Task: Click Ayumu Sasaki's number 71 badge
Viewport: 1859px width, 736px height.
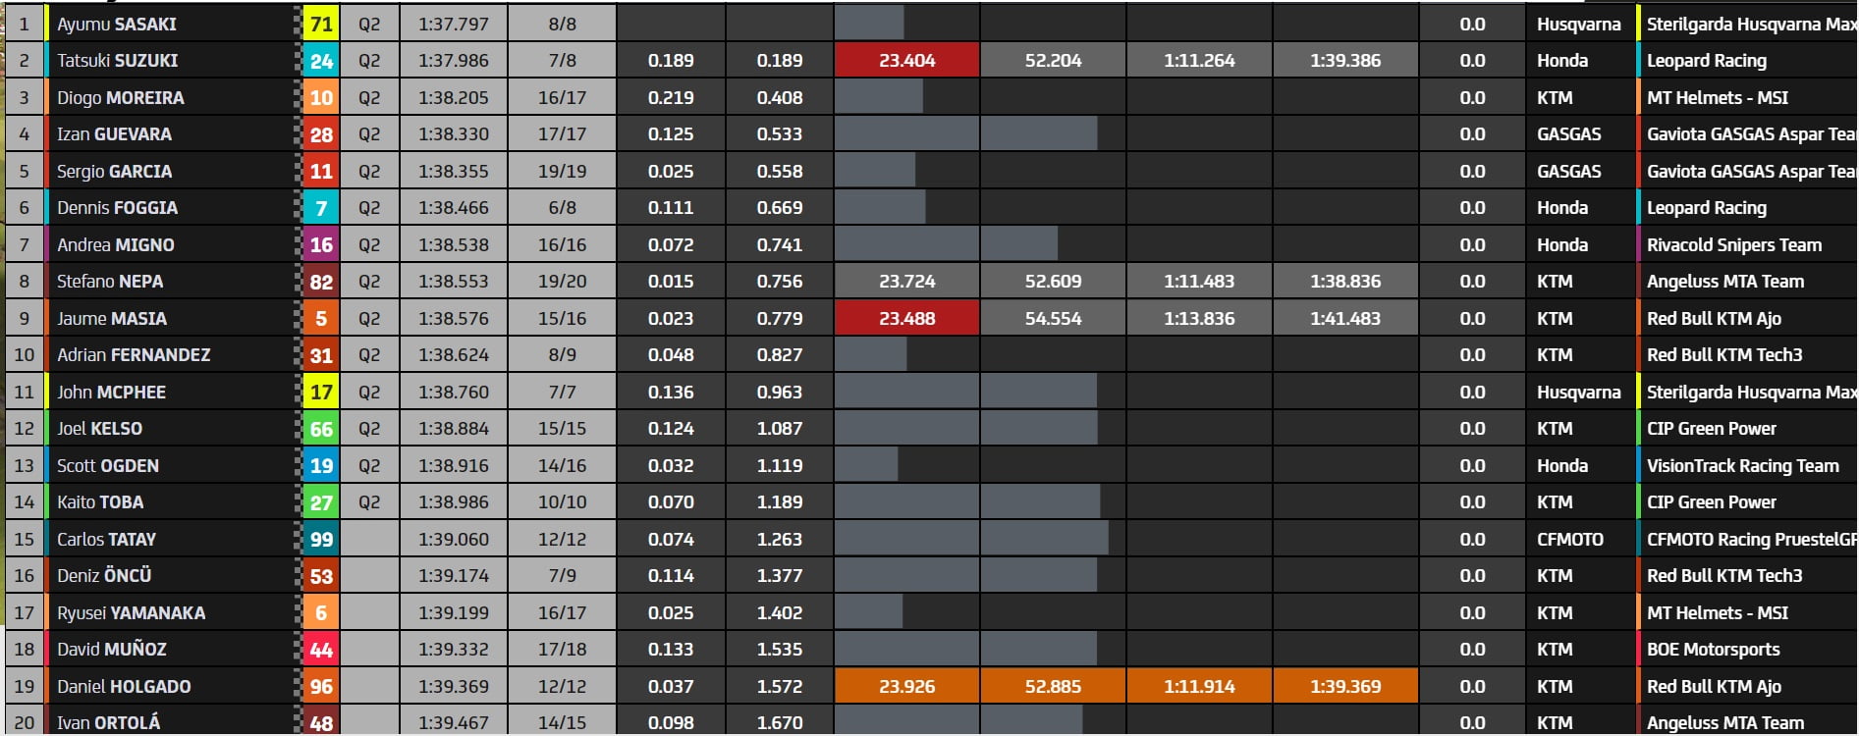Action: click(x=321, y=24)
